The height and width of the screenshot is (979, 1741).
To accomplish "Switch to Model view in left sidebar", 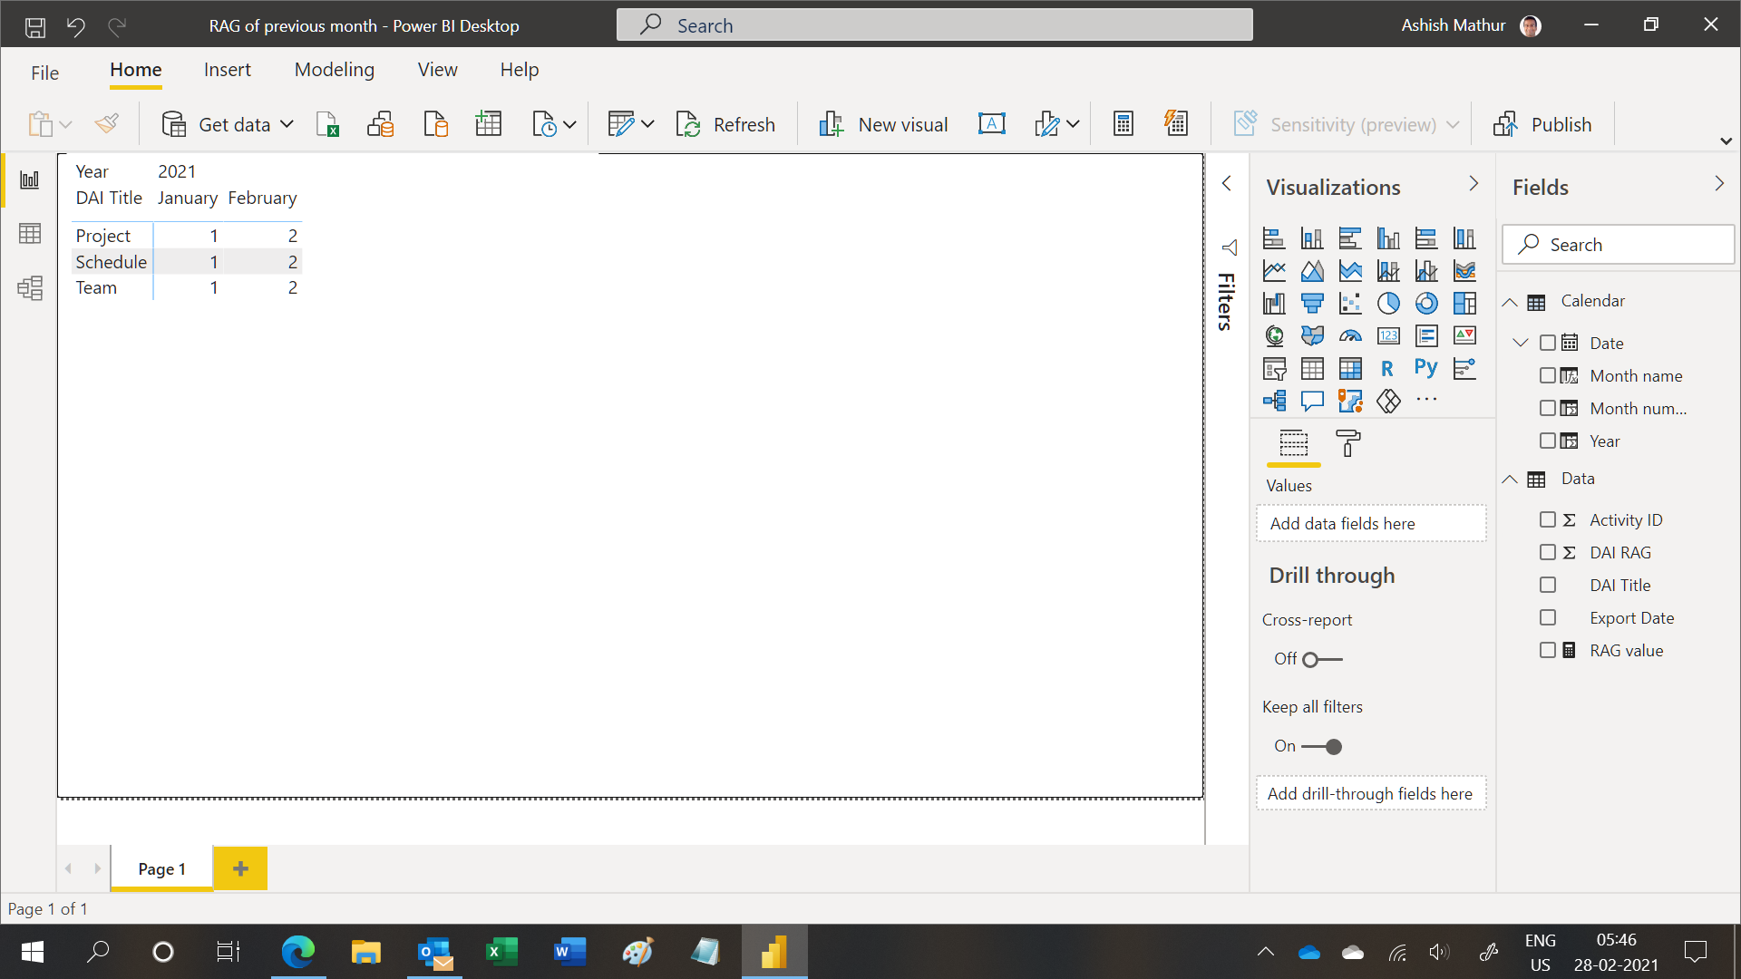I will (x=30, y=288).
